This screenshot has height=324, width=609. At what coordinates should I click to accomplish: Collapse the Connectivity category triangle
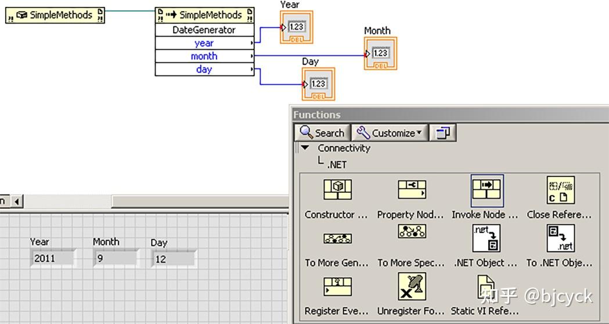[305, 148]
